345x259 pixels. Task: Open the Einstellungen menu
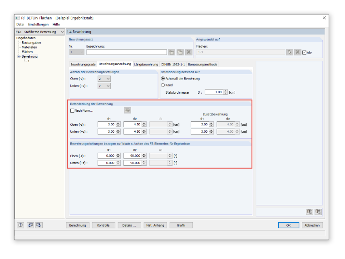(38, 25)
